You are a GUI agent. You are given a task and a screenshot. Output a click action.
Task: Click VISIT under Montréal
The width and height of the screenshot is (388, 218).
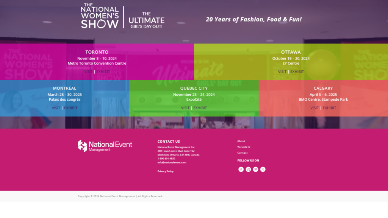click(56, 108)
